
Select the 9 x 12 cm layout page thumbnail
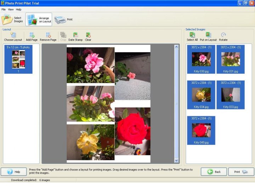click(18, 59)
